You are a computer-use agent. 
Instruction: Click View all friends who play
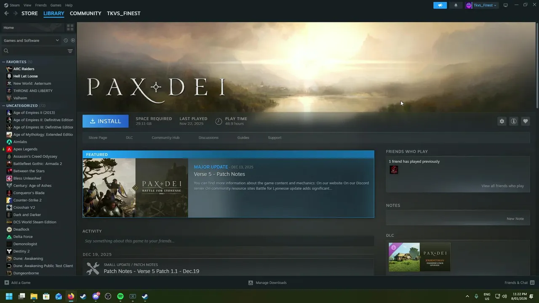502,186
